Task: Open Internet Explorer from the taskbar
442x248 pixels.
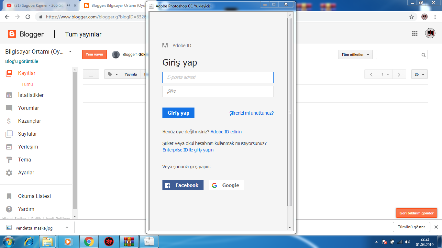Action: click(x=29, y=241)
